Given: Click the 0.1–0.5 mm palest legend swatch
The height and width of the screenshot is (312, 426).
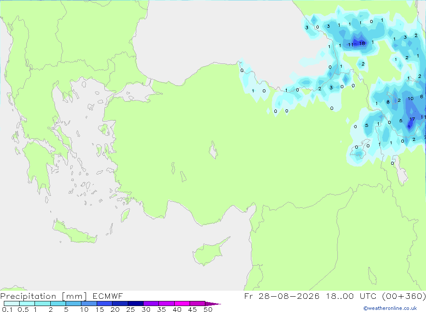Looking at the screenshot, I should pyautogui.click(x=12, y=303).
